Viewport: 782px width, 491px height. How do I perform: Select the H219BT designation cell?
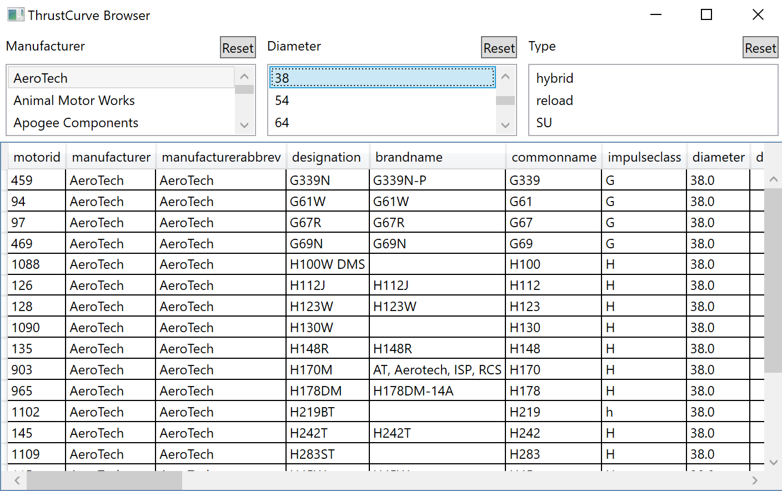click(x=327, y=412)
